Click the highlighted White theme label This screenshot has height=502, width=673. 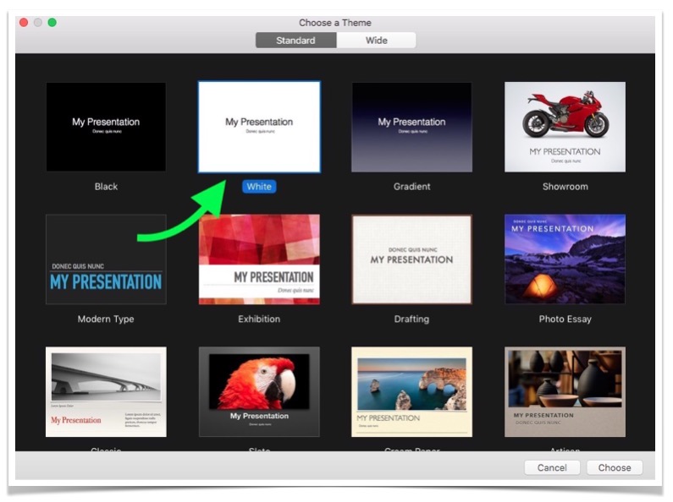click(x=259, y=187)
